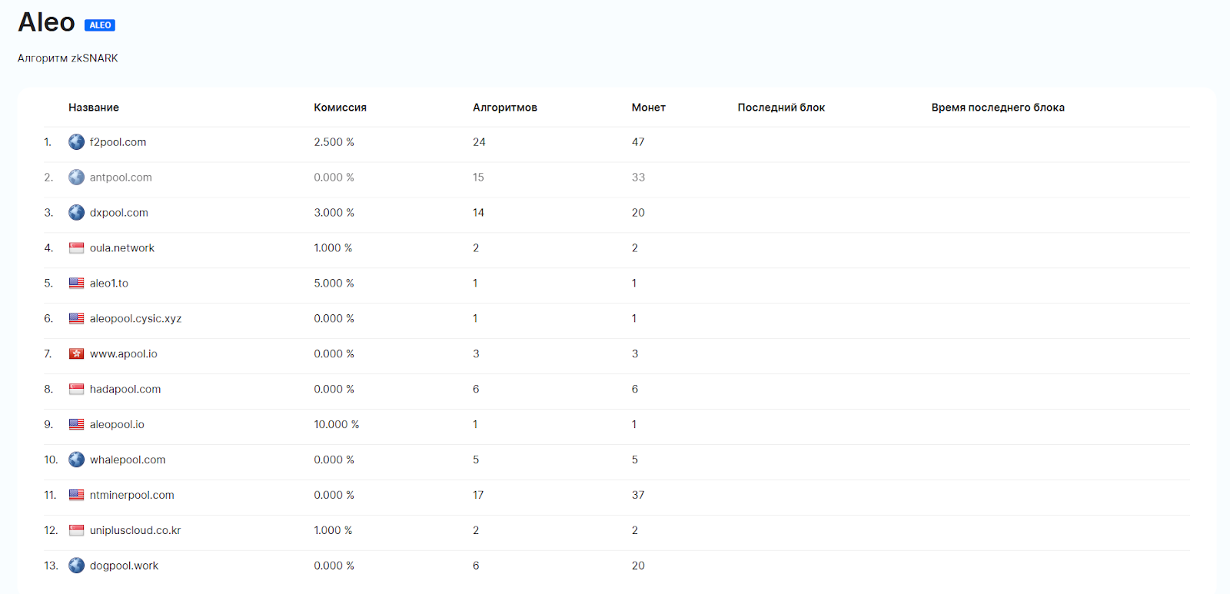Open the ntminerpool.com pool link
The width and height of the screenshot is (1230, 594).
point(132,496)
